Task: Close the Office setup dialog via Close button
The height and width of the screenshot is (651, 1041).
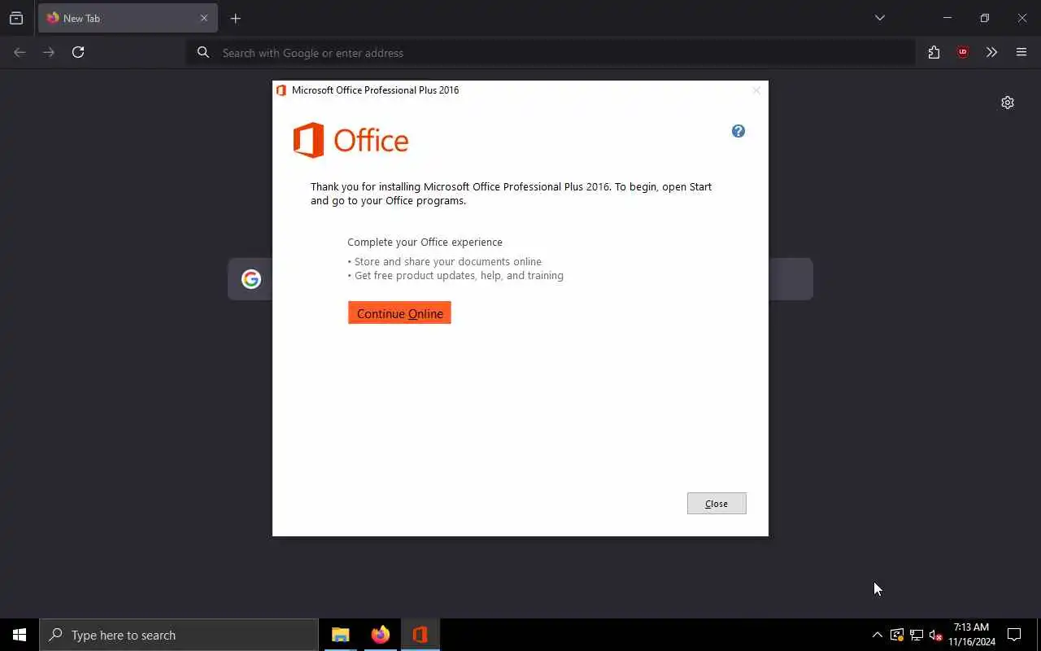Action: [x=717, y=504]
